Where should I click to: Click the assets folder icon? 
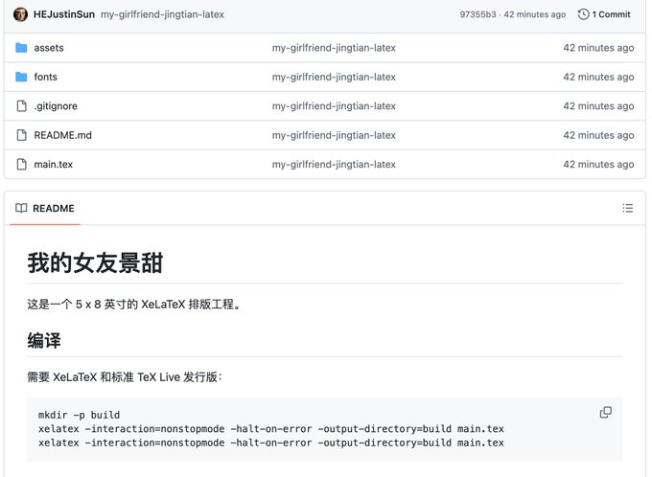click(21, 48)
